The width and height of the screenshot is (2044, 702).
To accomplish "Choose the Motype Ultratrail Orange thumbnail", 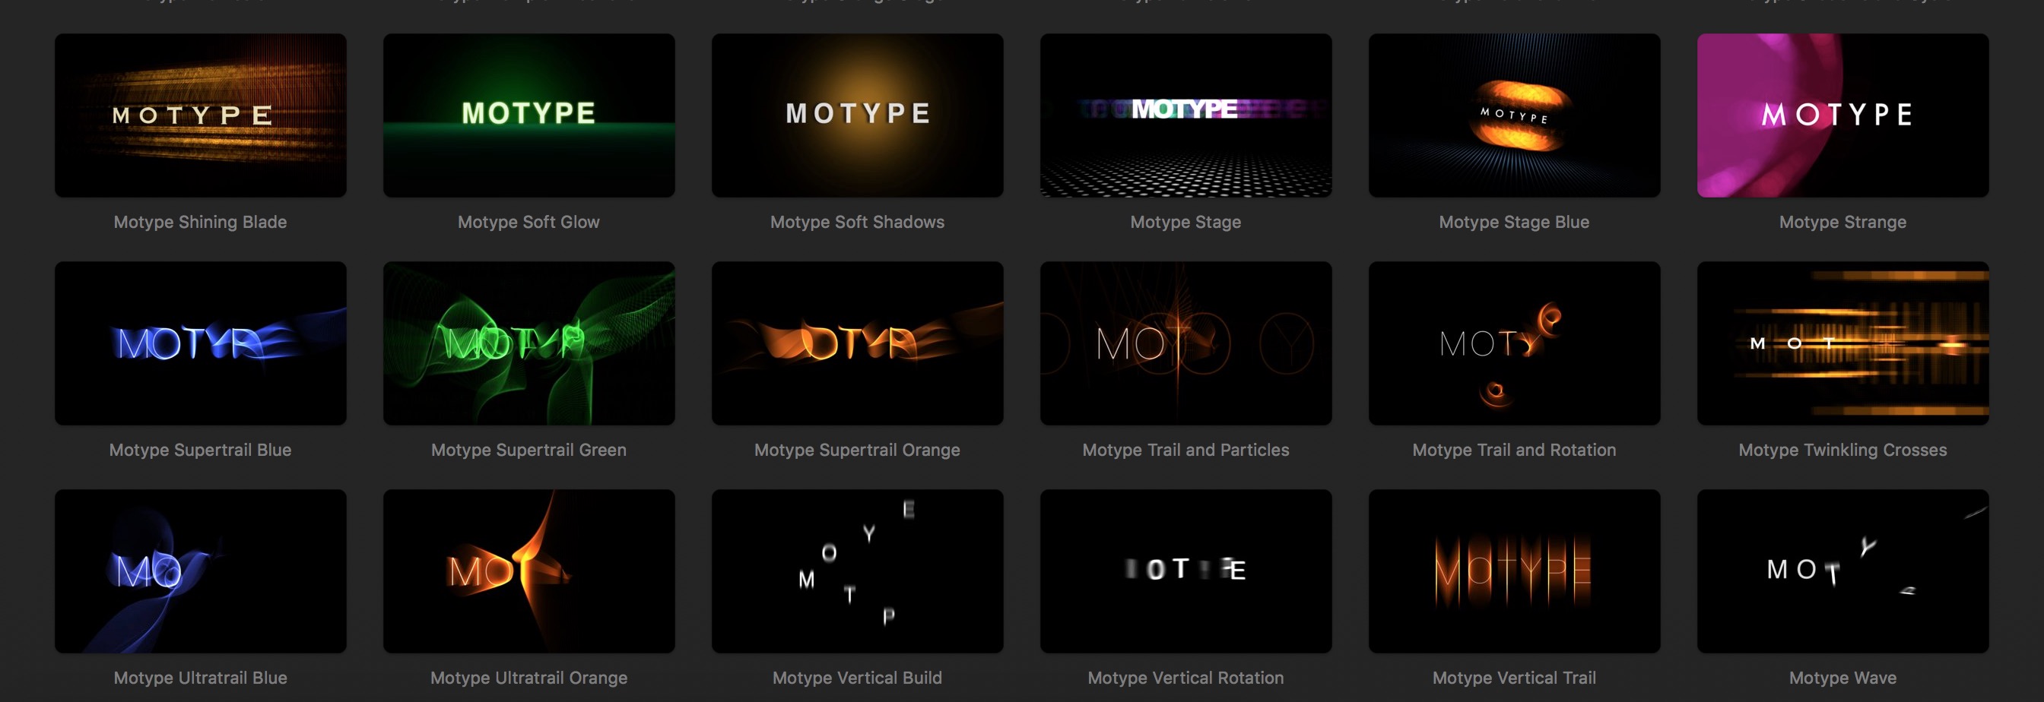I will click(529, 571).
